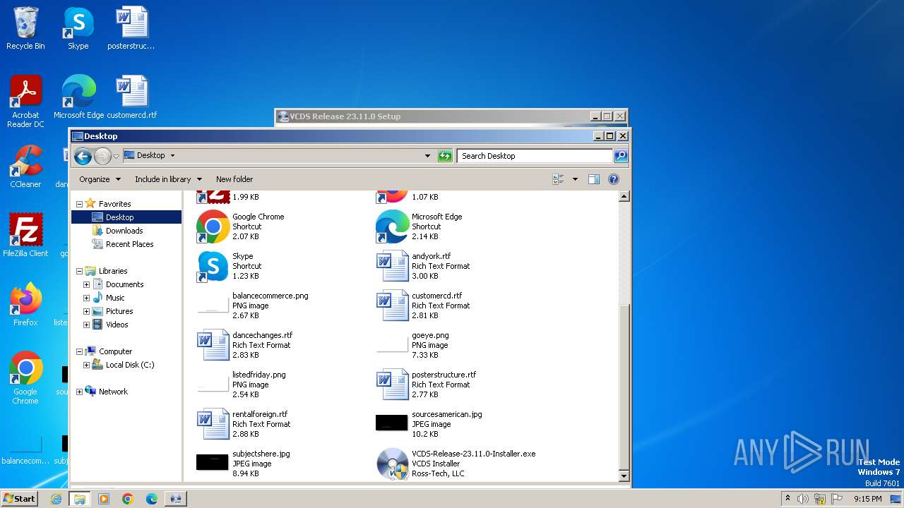Select the sourcesamerican.jpg thumbnail
Viewport: 904px width, 508px height.
click(x=392, y=423)
